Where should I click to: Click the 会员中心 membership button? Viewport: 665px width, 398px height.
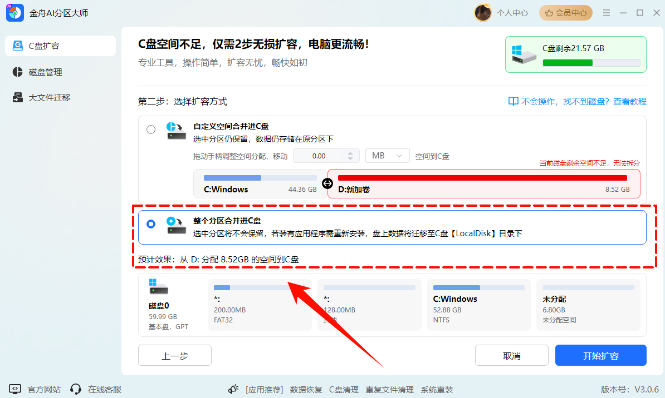coord(565,12)
